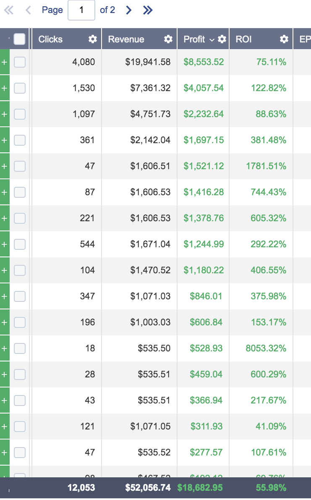311x500 pixels.
Task: Sort by the Revenue column header
Action: coord(126,39)
